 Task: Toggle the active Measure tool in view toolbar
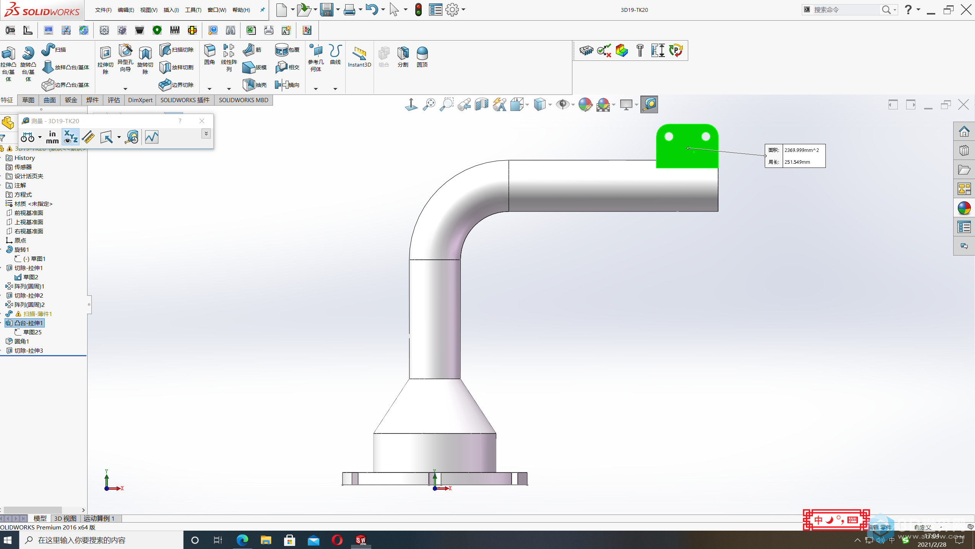pos(649,104)
